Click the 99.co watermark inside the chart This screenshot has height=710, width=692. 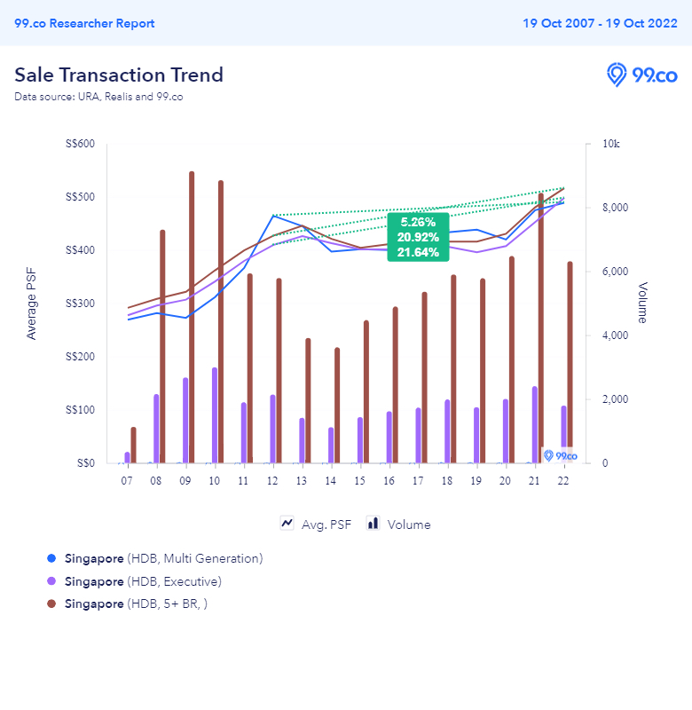(561, 455)
